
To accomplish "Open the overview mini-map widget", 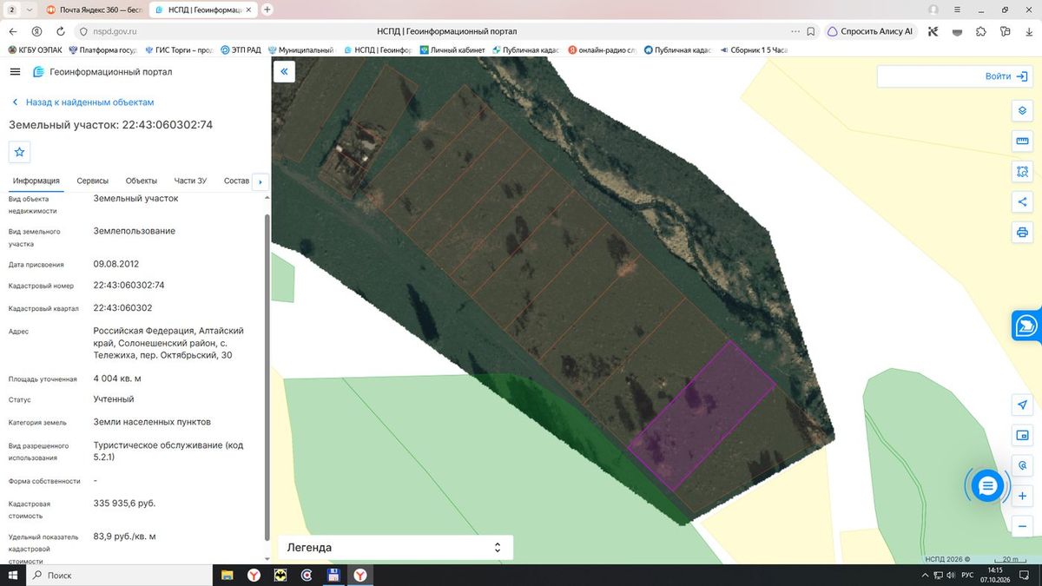I will [1022, 435].
